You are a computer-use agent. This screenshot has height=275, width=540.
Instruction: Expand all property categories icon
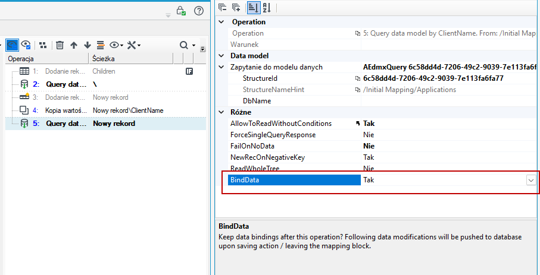[x=236, y=8]
